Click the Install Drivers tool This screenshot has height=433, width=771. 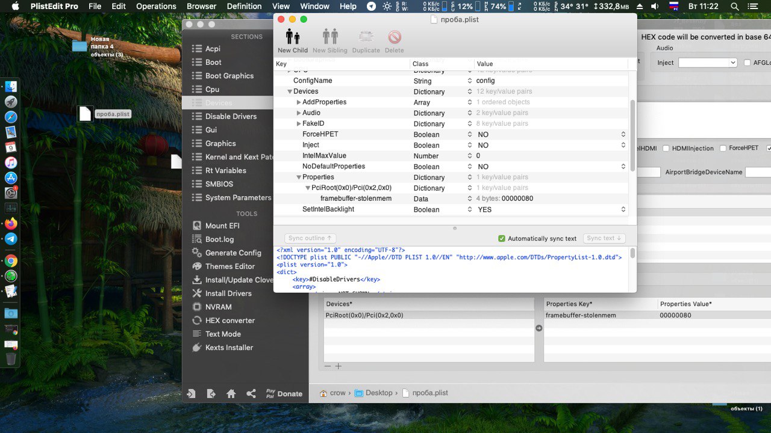tap(228, 293)
